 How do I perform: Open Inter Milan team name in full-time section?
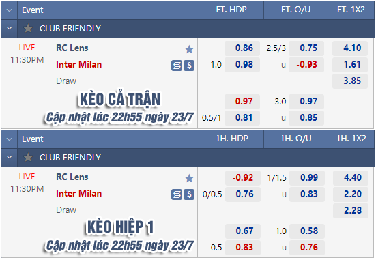click(79, 65)
